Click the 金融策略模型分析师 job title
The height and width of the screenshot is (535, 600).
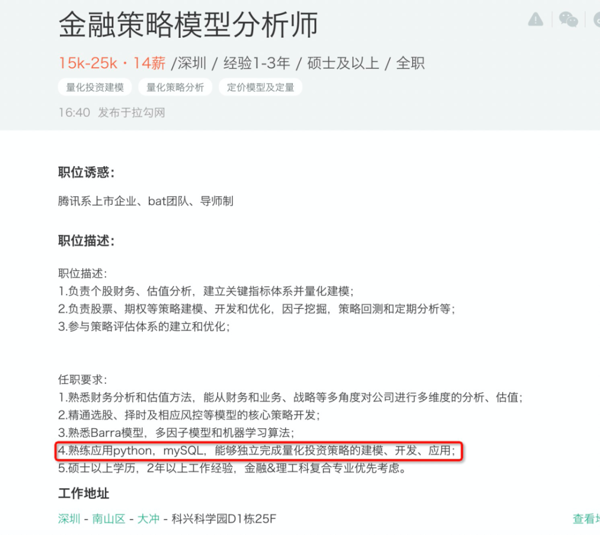point(188,25)
